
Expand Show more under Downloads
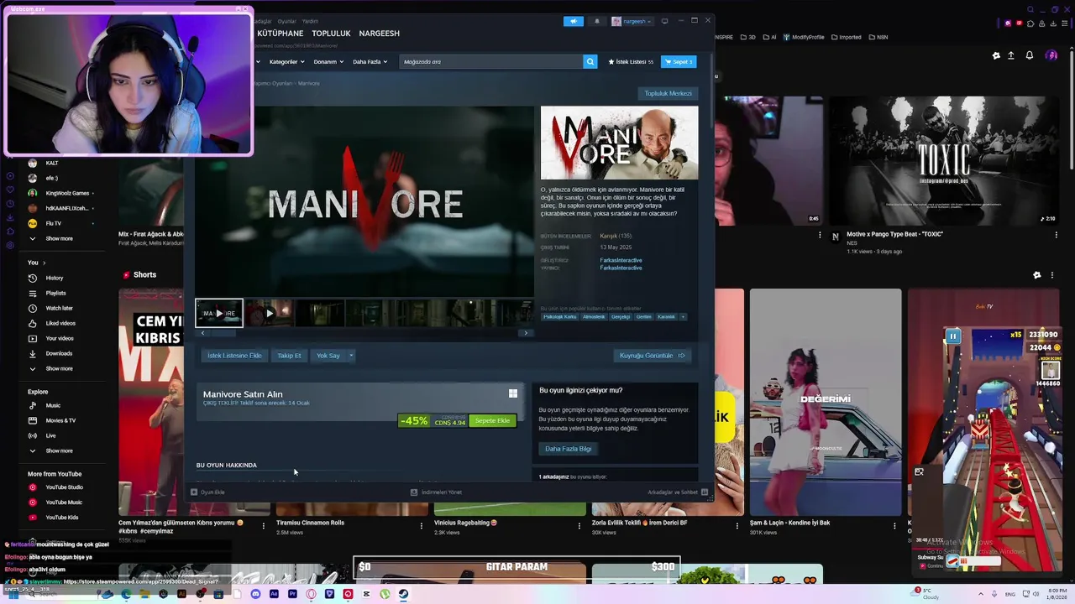coord(59,368)
